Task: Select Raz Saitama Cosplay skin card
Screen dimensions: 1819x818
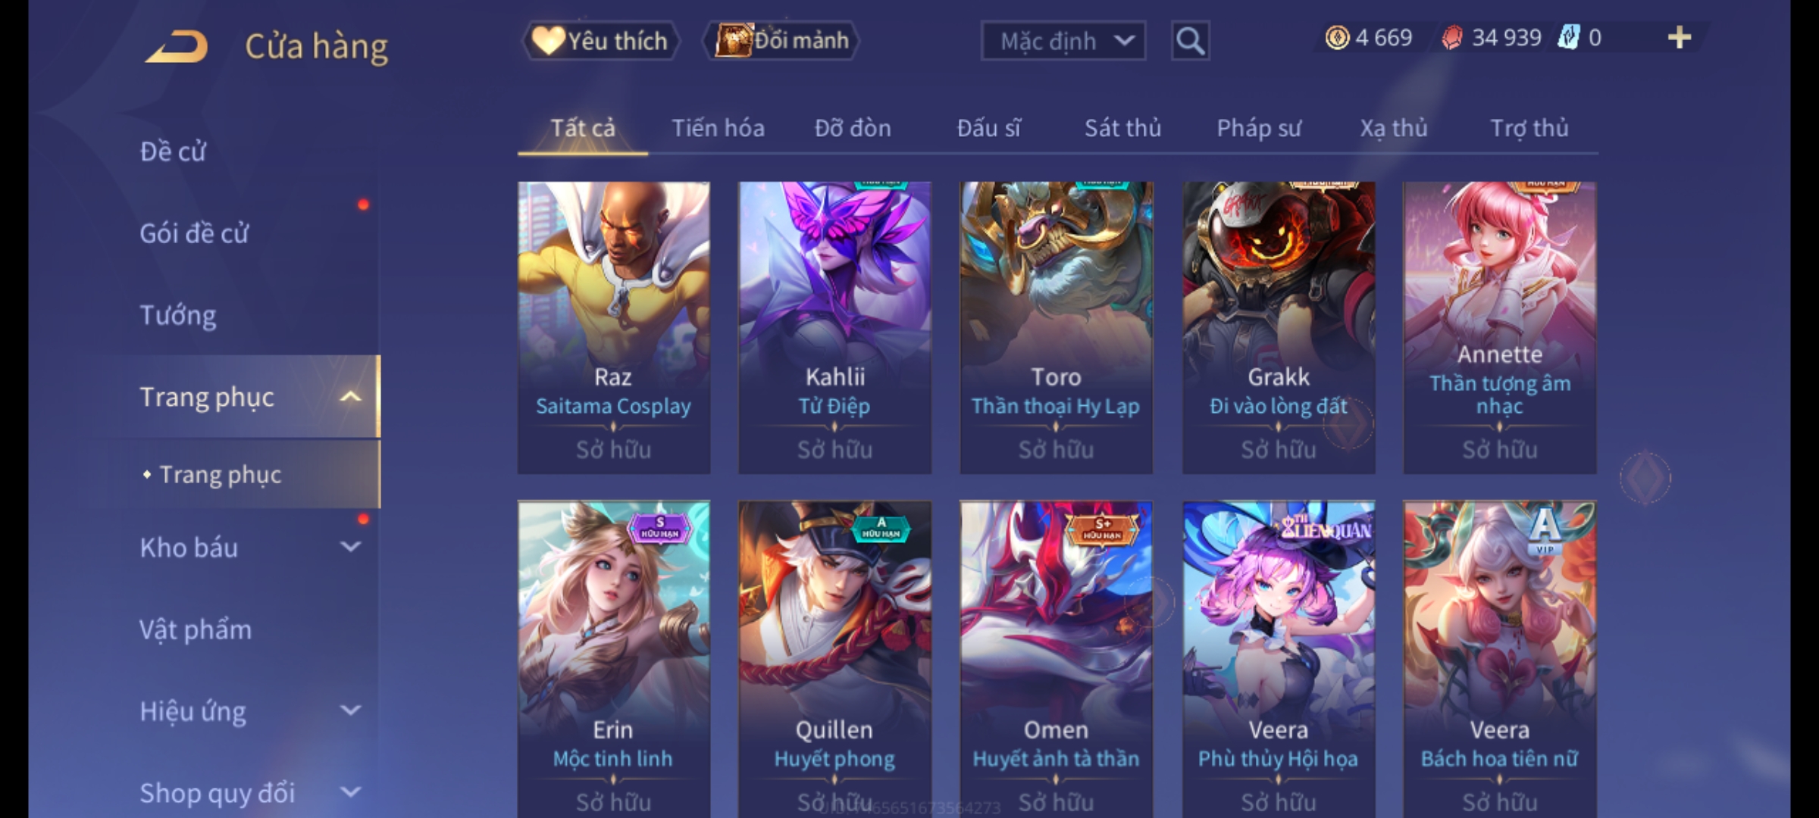Action: tap(614, 328)
